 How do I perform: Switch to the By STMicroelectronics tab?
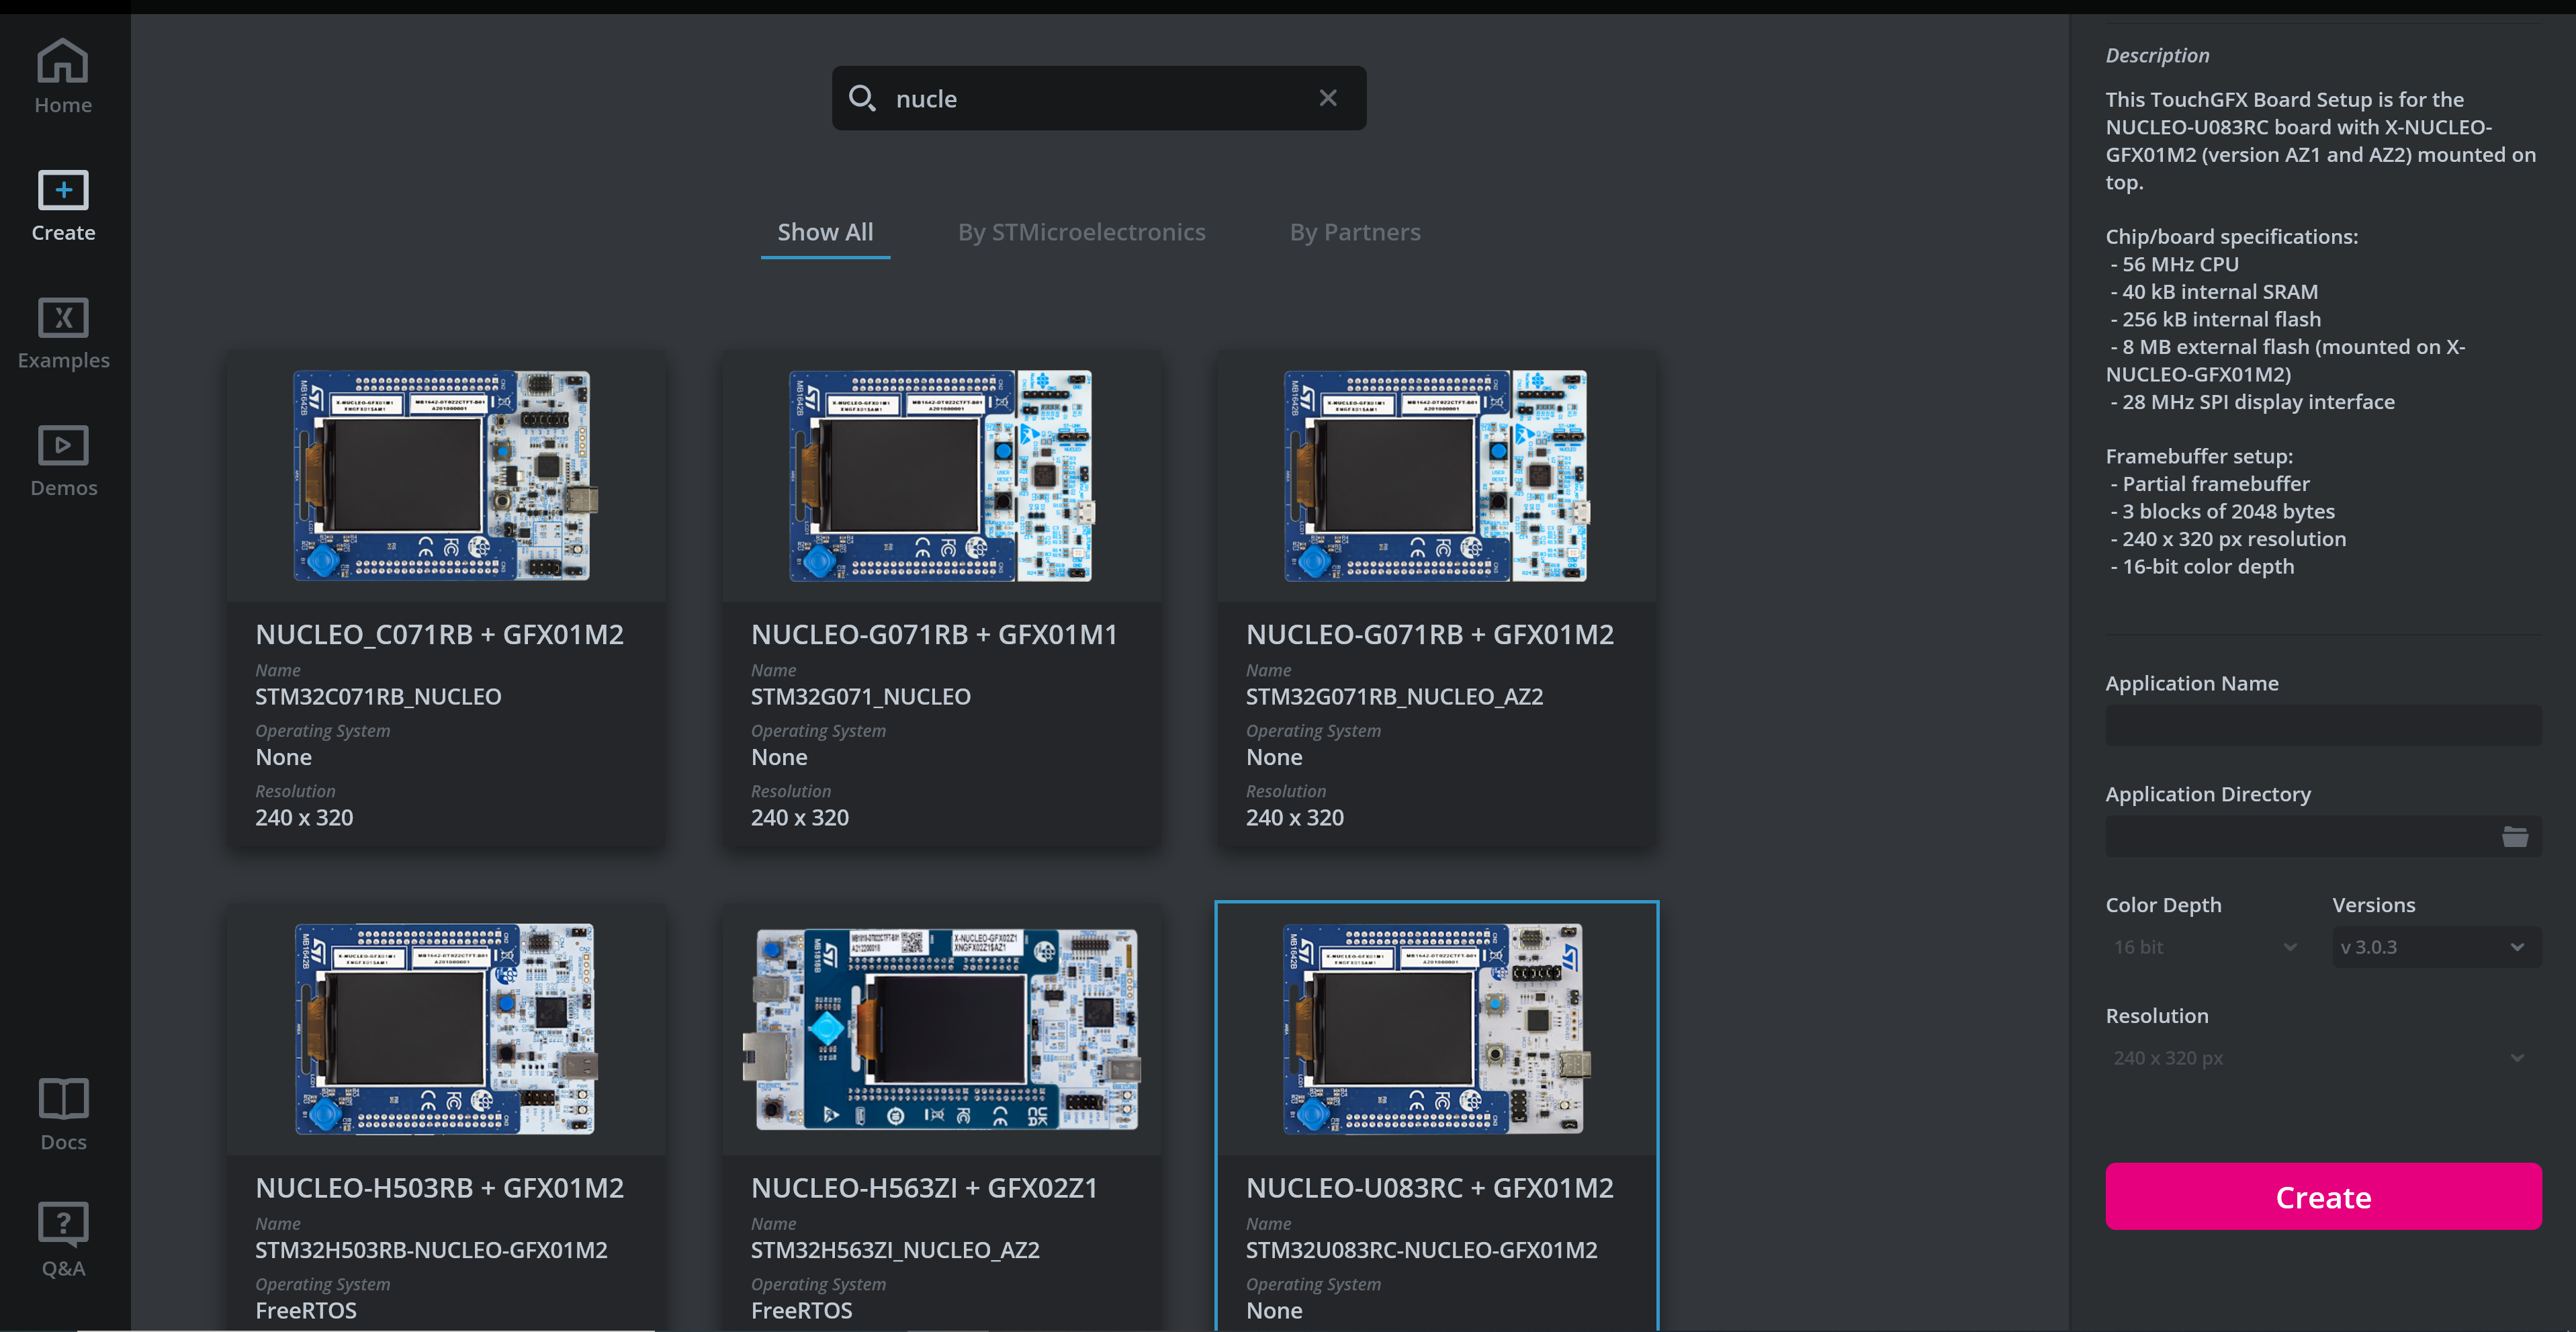pos(1081,231)
